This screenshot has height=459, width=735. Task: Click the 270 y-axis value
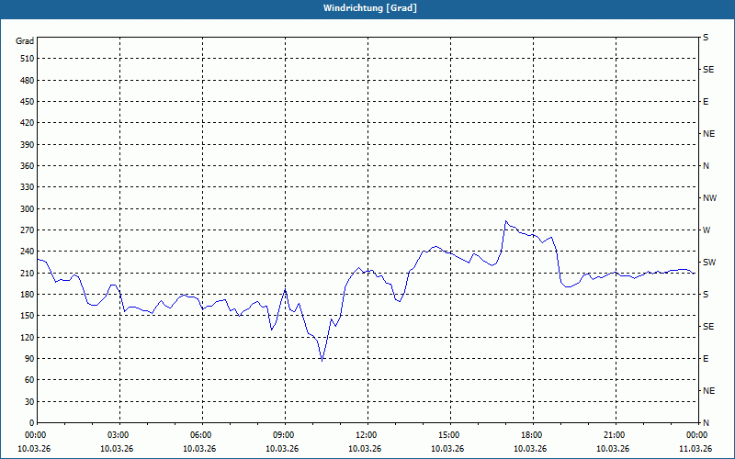coord(28,230)
